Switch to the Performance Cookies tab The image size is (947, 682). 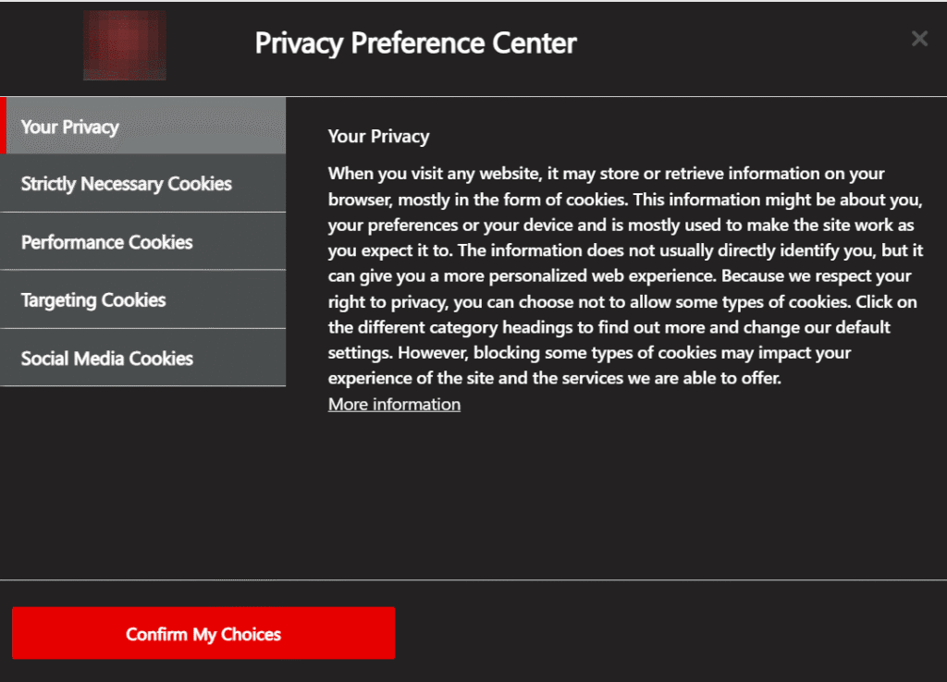point(144,242)
